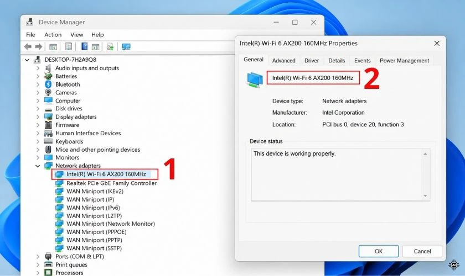Click Cancel in the Properties dialog
The width and height of the screenshot is (465, 276).
pyautogui.click(x=422, y=251)
